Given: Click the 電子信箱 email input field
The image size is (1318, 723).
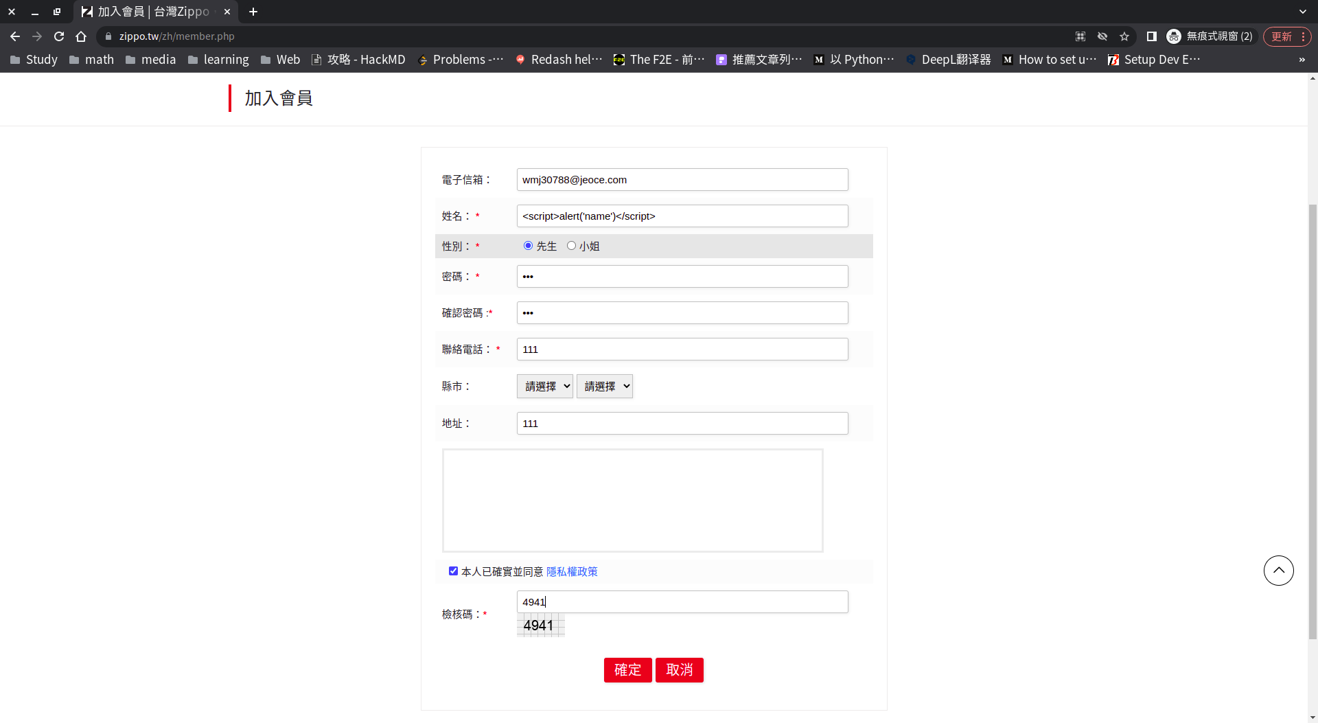Looking at the screenshot, I should coord(682,180).
